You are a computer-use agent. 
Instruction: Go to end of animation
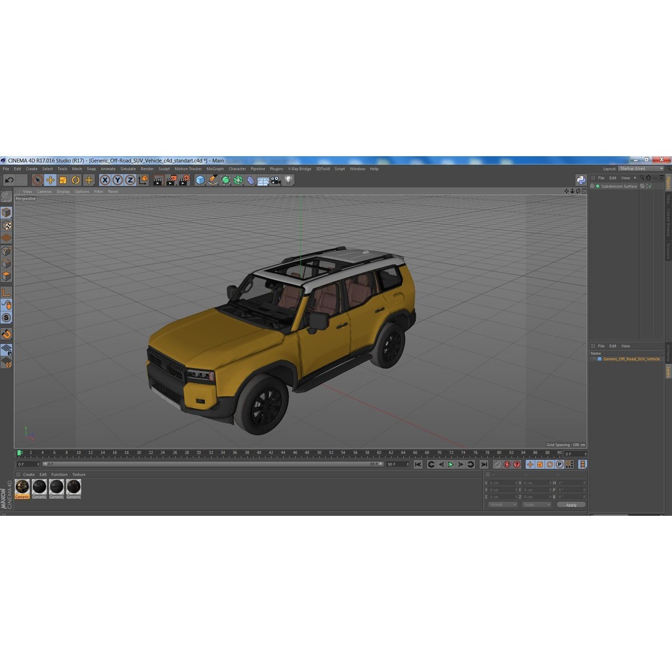484,465
